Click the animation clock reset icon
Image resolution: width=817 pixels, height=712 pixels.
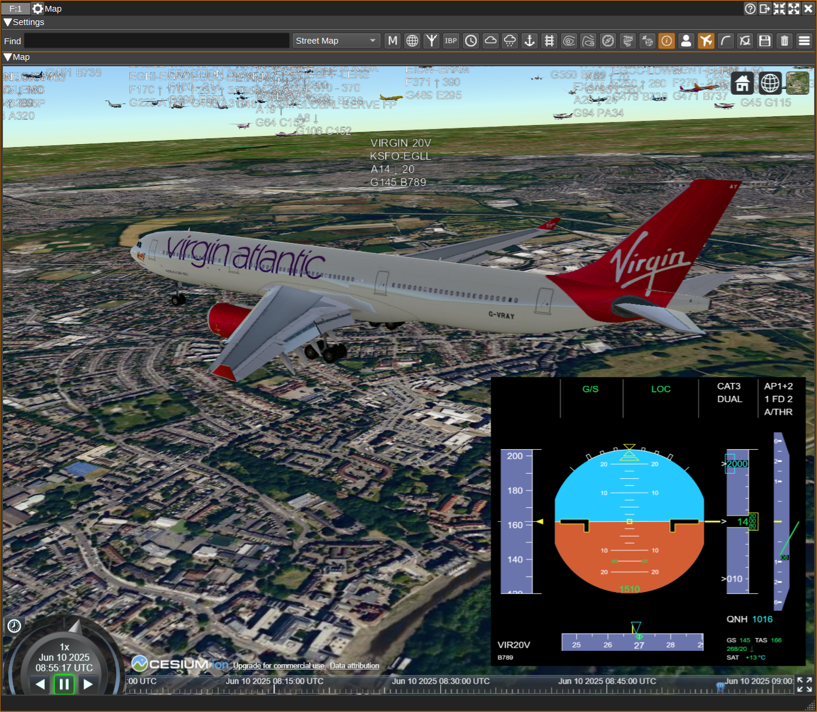pos(14,625)
